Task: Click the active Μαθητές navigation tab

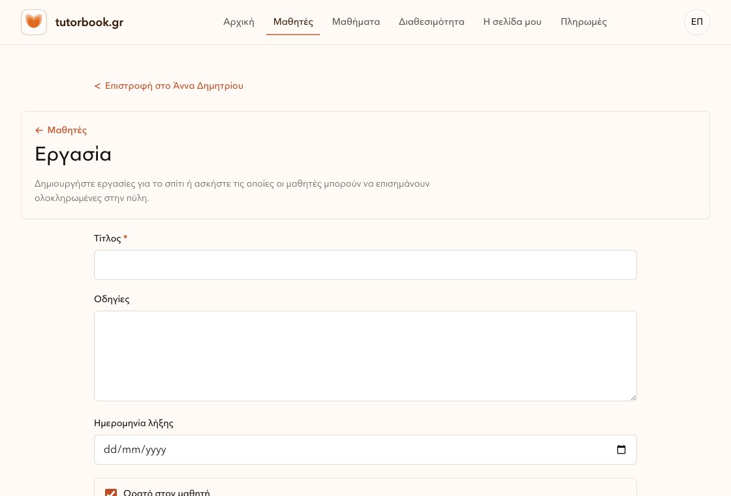Action: pyautogui.click(x=293, y=22)
